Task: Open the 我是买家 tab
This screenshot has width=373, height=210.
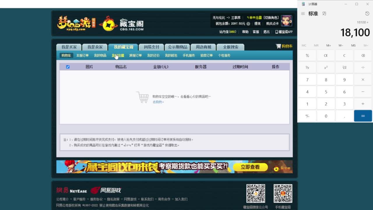Action: click(x=69, y=47)
